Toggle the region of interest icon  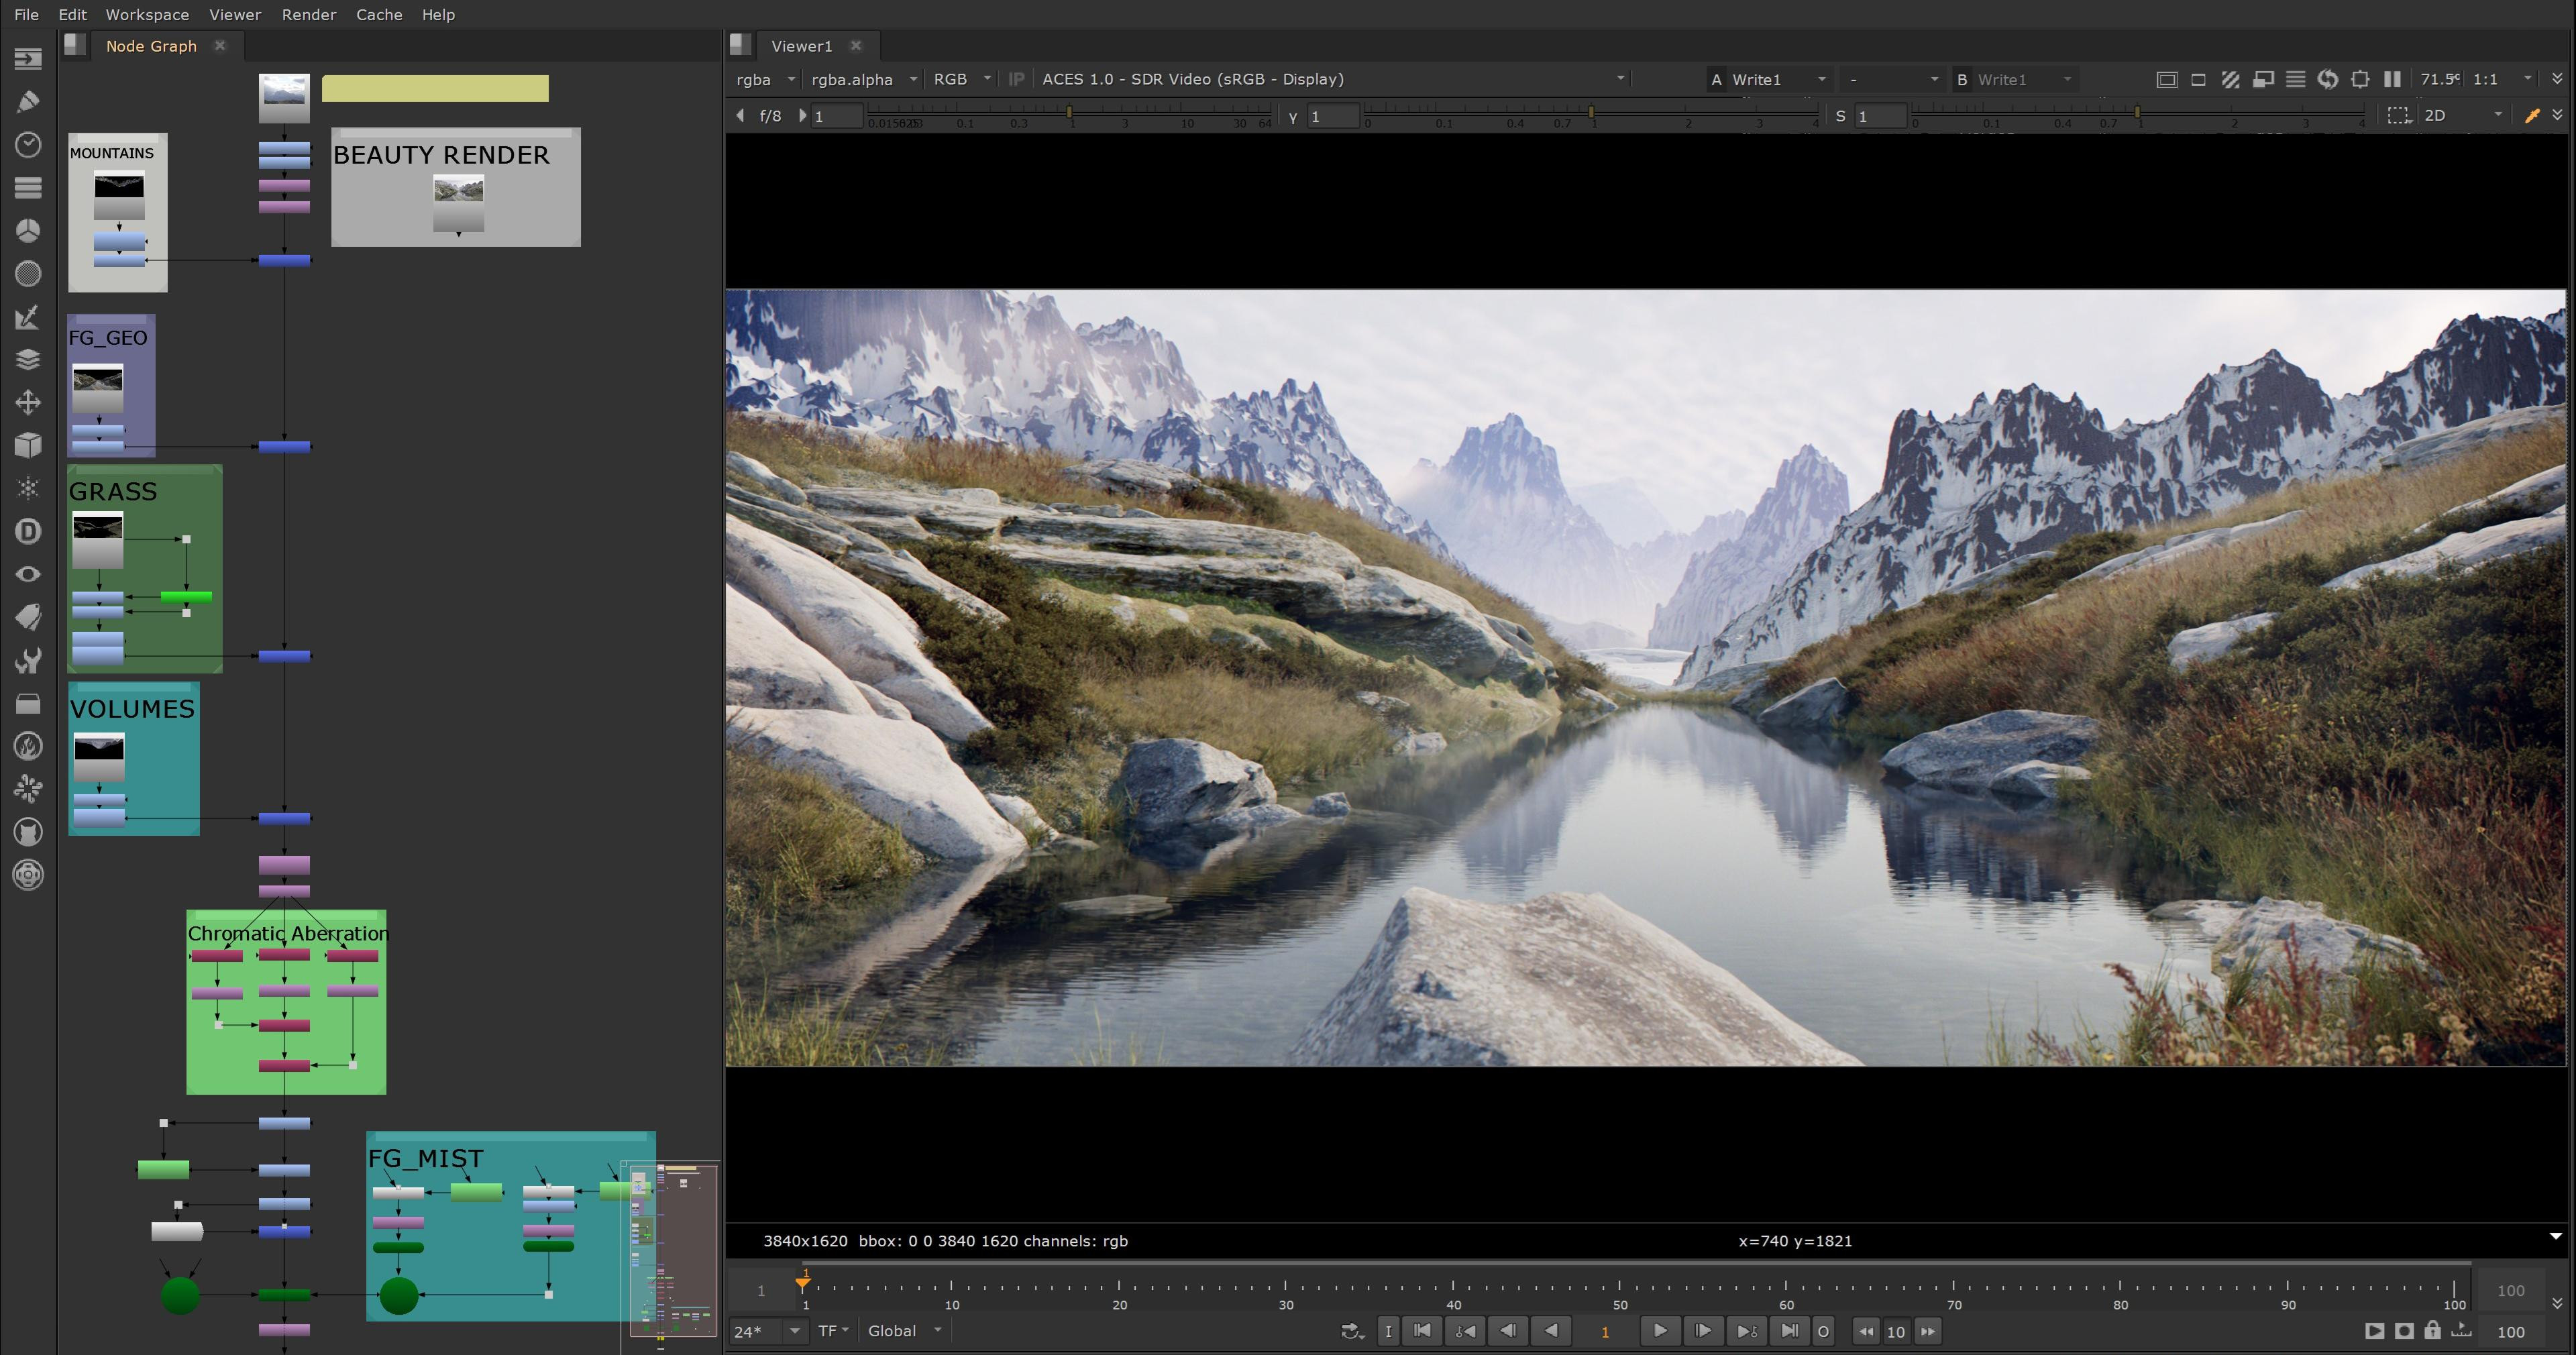pyautogui.click(x=2397, y=116)
